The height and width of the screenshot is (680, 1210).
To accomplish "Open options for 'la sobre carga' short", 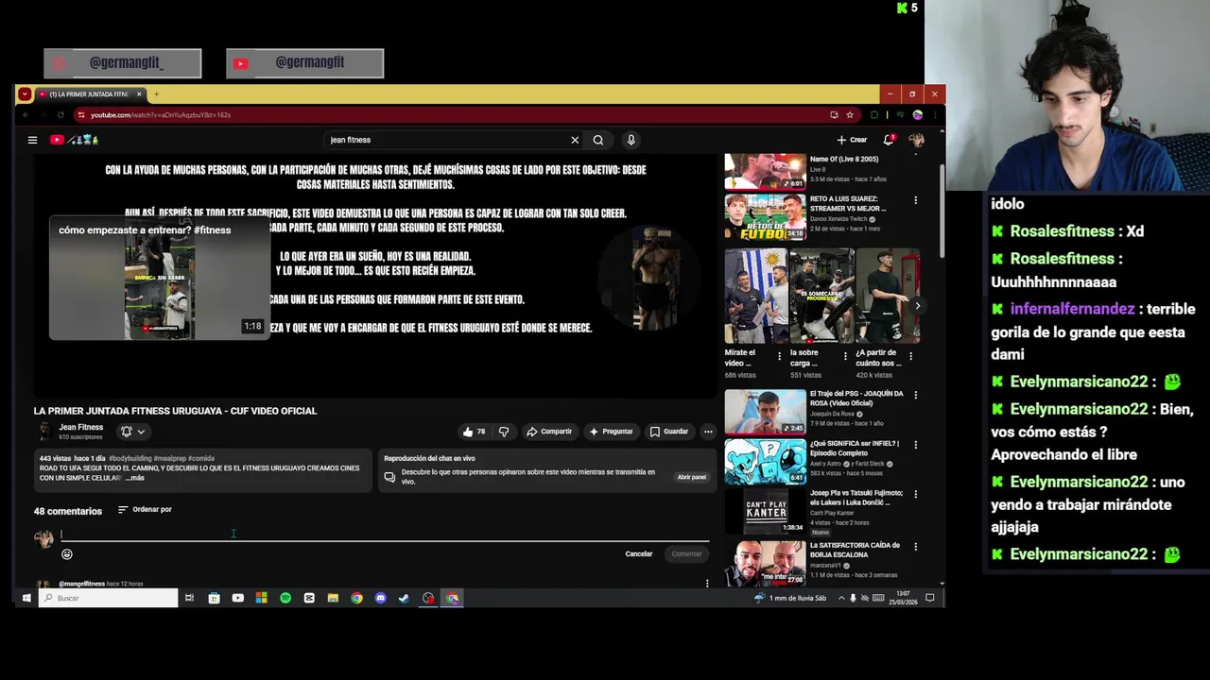I will click(845, 357).
